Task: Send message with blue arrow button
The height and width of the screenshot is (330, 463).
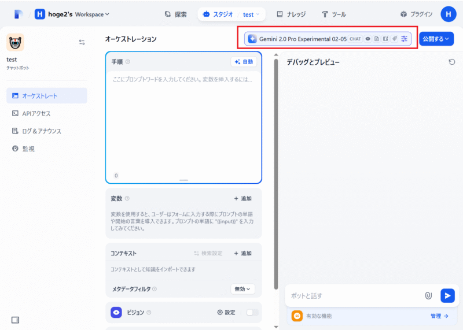Action: pos(447,295)
